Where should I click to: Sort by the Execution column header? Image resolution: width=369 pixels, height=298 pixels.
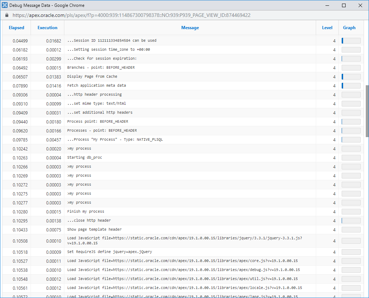47,28
